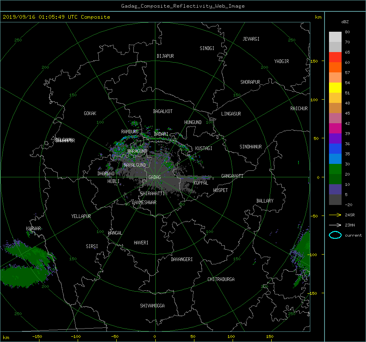
Task: Click the GADAG radar center label
Action: coord(155,177)
